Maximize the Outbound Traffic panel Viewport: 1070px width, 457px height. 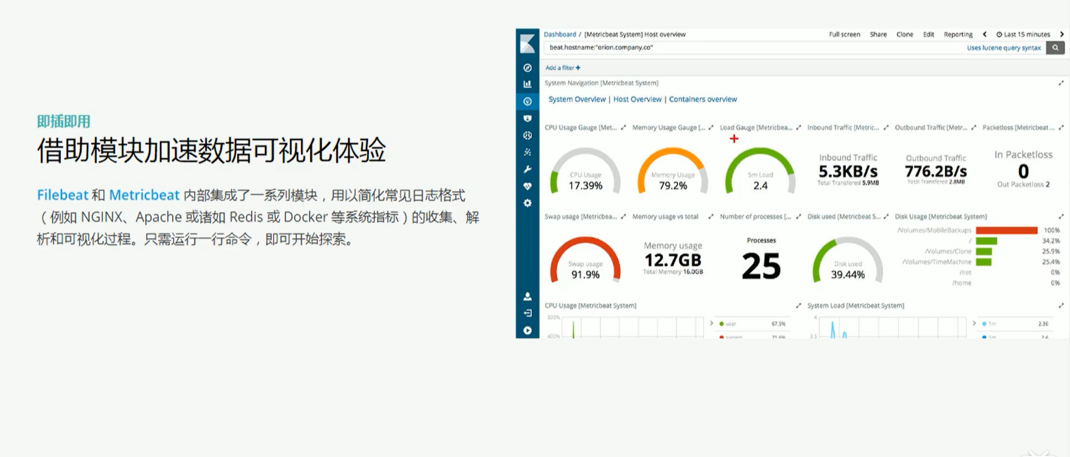point(974,128)
